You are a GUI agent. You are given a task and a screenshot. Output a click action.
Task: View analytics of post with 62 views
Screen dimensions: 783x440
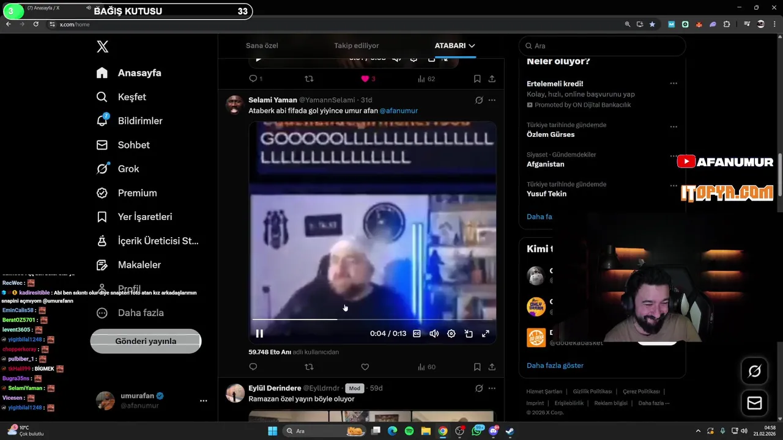click(x=426, y=79)
